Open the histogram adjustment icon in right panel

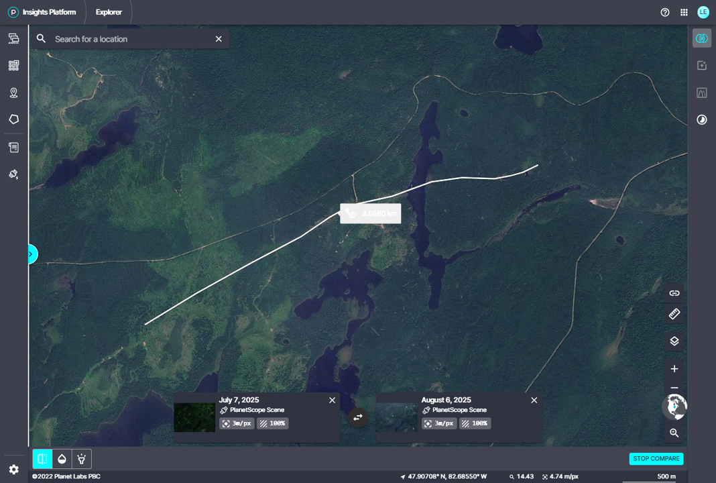pyautogui.click(x=702, y=93)
